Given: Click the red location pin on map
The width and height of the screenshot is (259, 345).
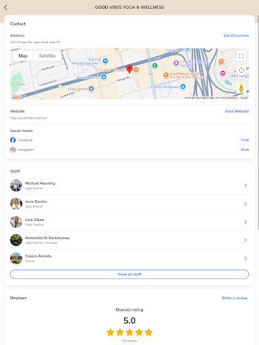Looking at the screenshot, I should (x=129, y=69).
